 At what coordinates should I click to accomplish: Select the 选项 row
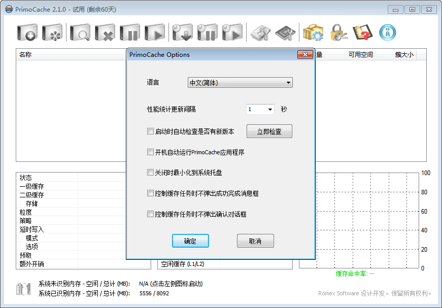(x=71, y=247)
